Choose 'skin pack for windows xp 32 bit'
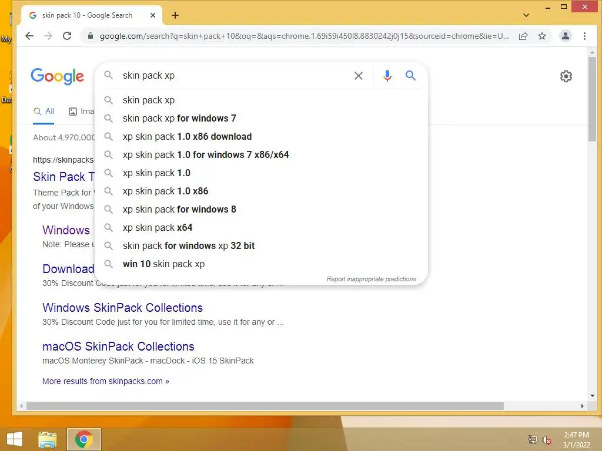 coord(261,246)
